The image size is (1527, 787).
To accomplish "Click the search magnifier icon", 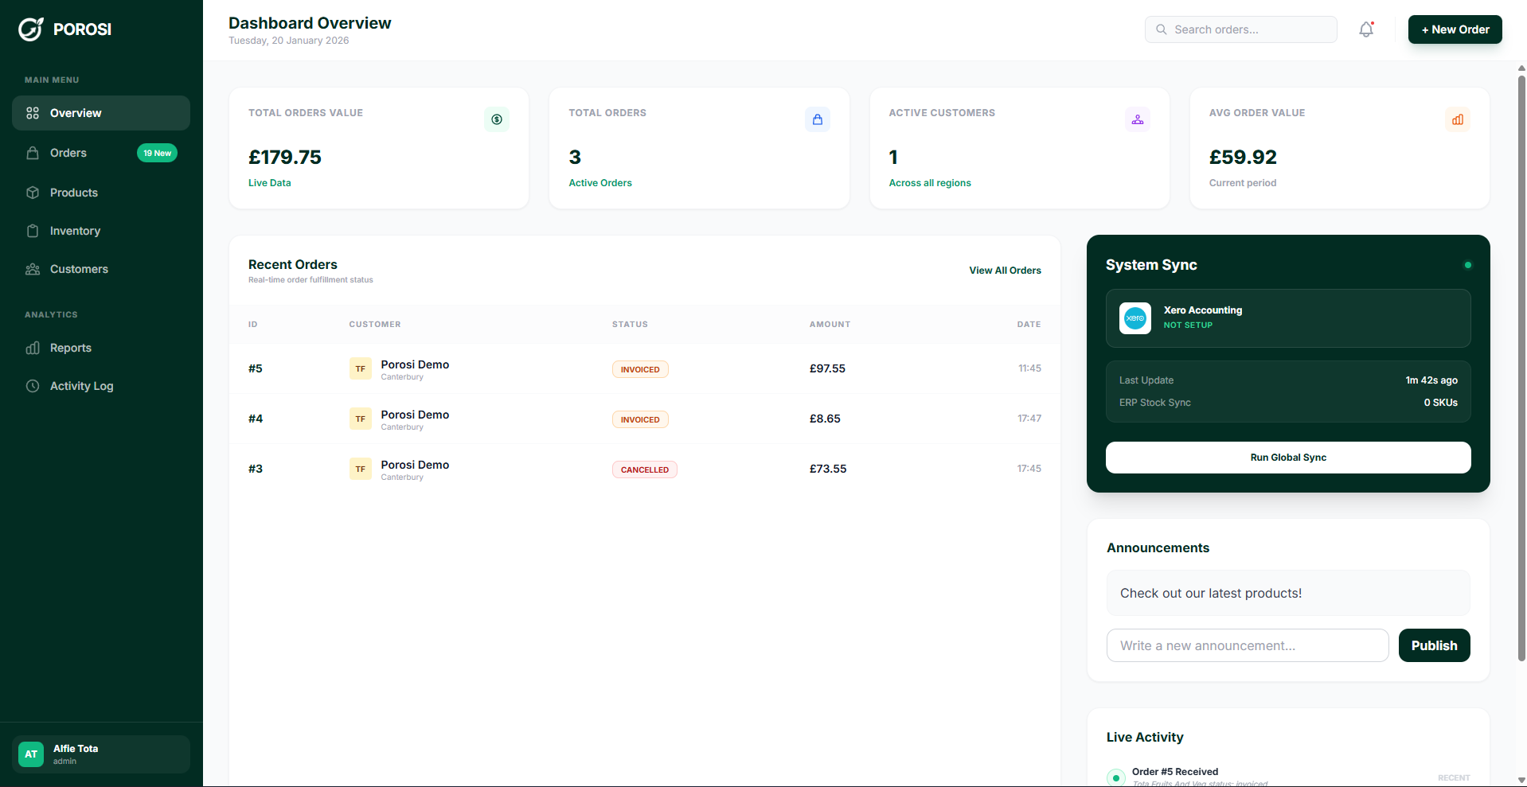I will (x=1162, y=29).
